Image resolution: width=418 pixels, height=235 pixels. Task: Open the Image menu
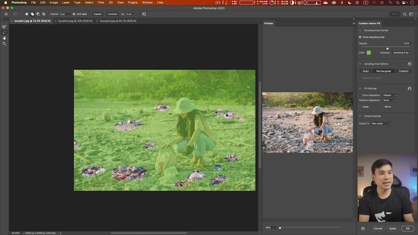[54, 3]
